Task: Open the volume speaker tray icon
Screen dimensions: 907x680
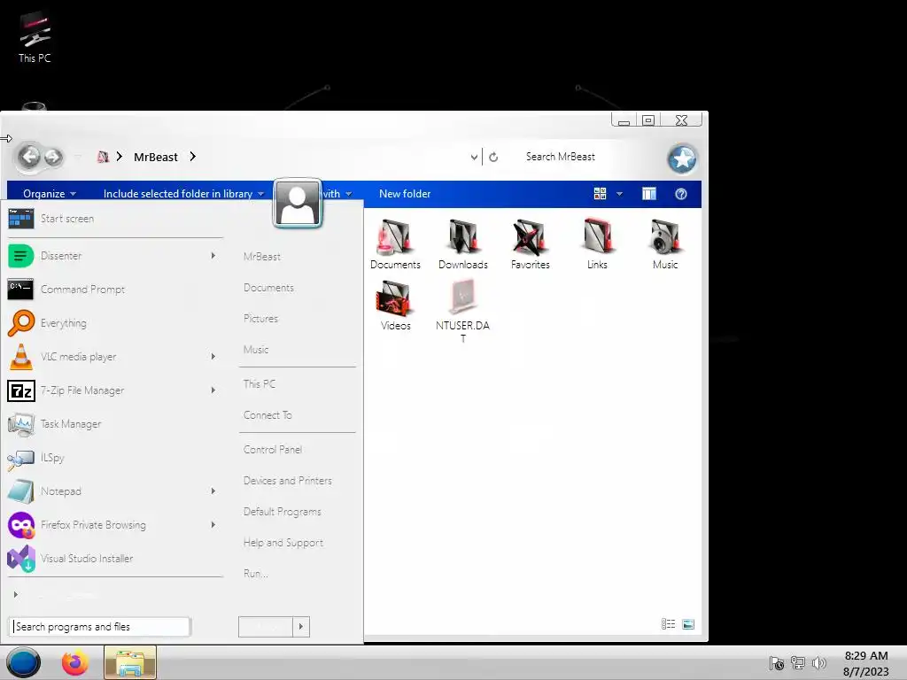Action: point(819,663)
